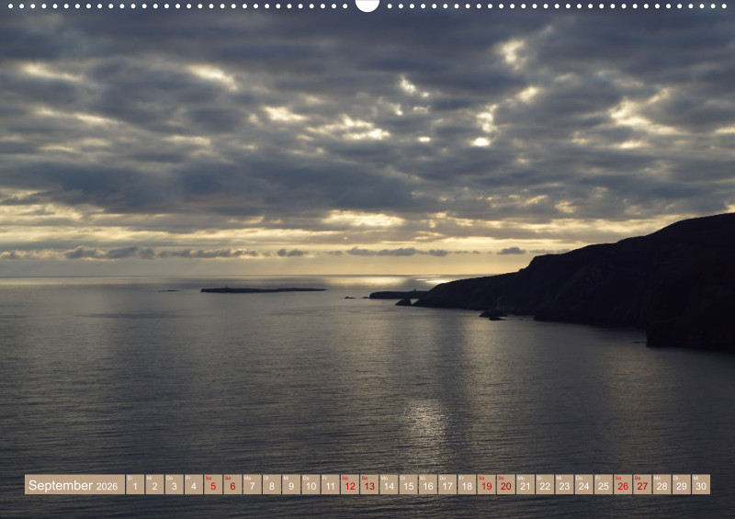
Task: Select day 2 in the calendar strip
Action: [x=154, y=484]
